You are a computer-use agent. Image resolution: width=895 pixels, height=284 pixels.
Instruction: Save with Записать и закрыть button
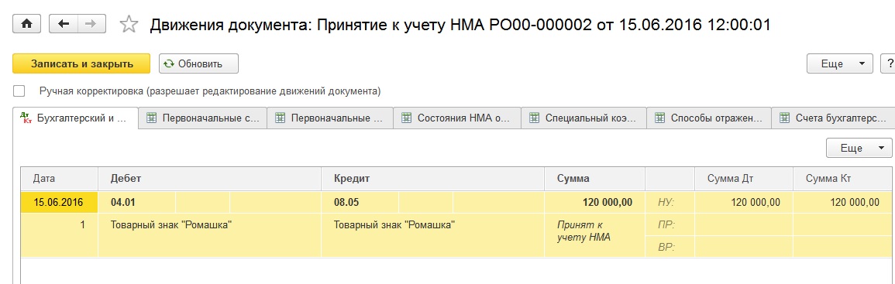point(81,63)
